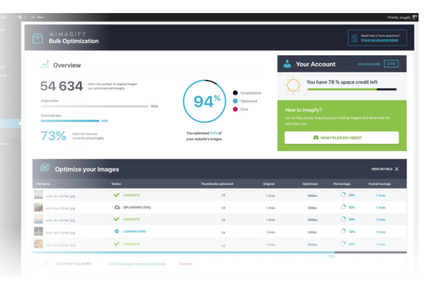Click the percentage circle icon in COMPRESSING row
The width and height of the screenshot is (429, 284).
tap(343, 231)
